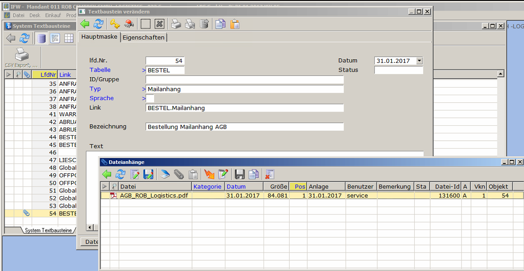Open the Einkauf menu

coord(53,15)
